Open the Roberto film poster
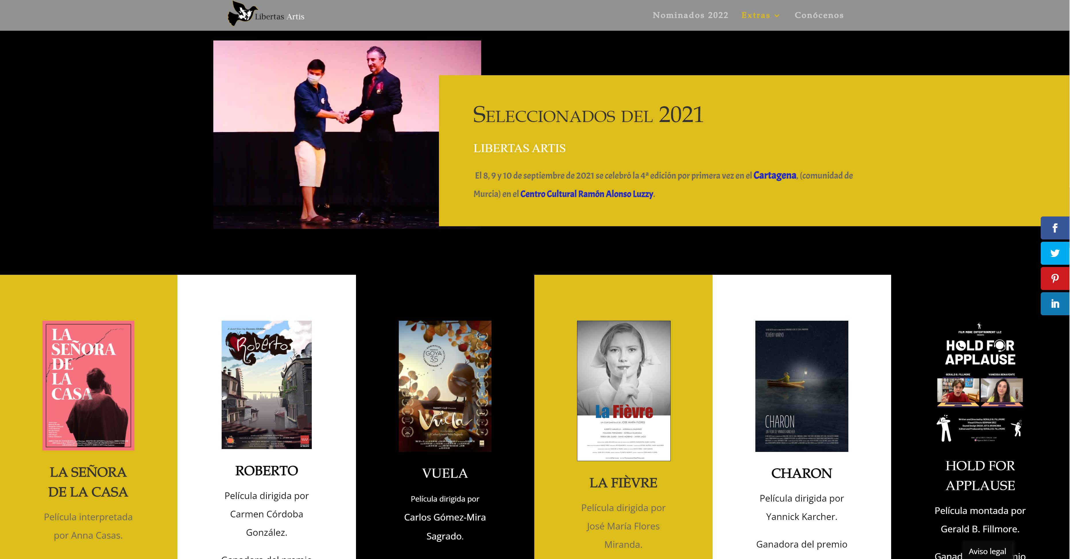Image resolution: width=1070 pixels, height=559 pixels. (x=266, y=384)
